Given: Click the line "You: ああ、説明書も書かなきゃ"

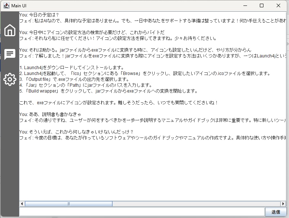Looking at the screenshot, I should point(50,114).
